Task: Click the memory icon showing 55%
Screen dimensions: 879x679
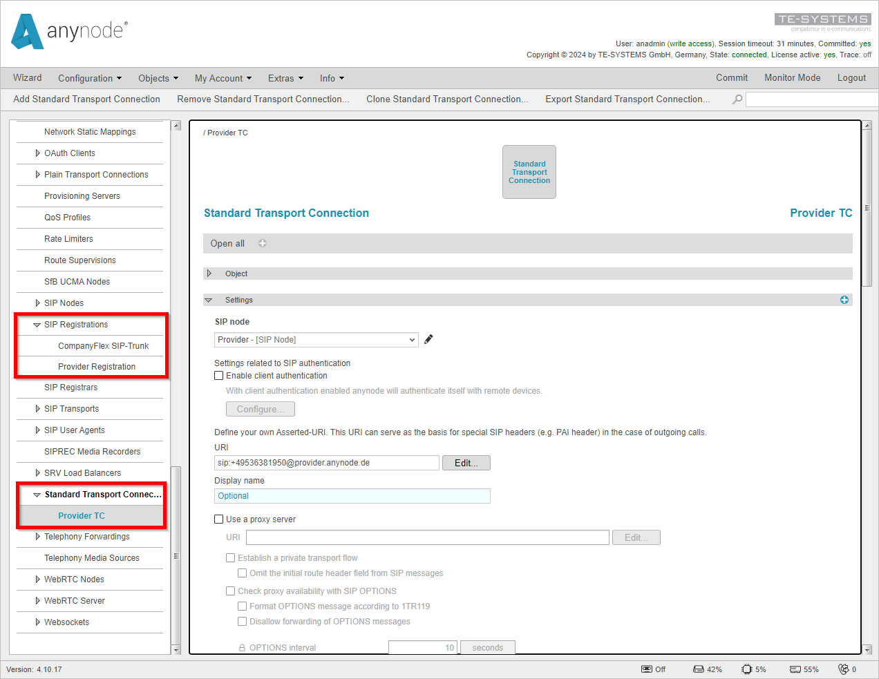Action: click(796, 669)
